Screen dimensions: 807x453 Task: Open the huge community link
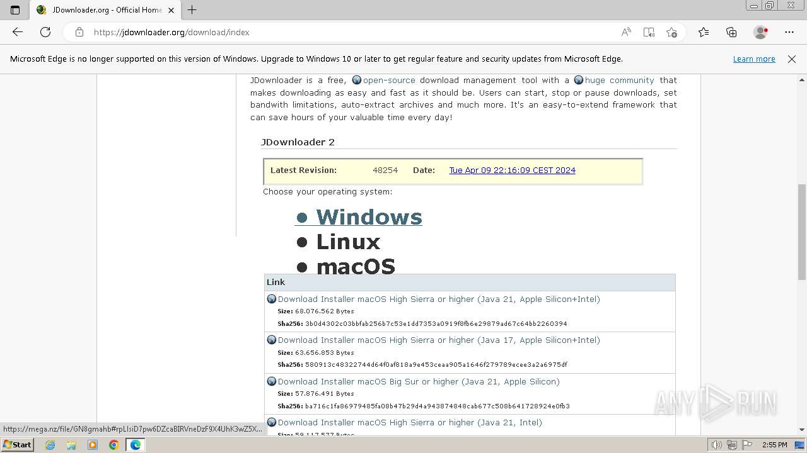[x=619, y=81]
